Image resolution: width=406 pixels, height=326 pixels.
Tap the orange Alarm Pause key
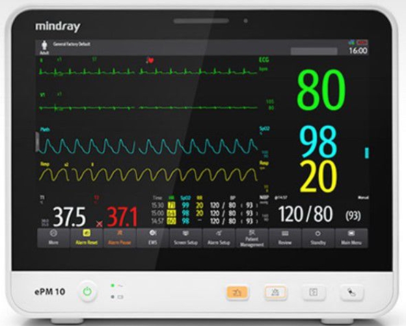[120, 238]
